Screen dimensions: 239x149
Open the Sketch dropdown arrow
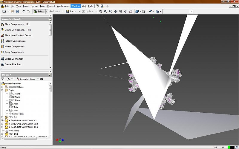(x=79, y=11)
